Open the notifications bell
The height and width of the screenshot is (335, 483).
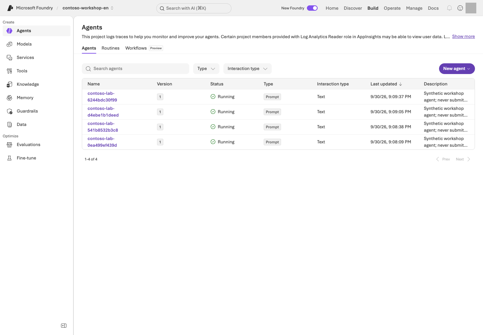tap(449, 8)
